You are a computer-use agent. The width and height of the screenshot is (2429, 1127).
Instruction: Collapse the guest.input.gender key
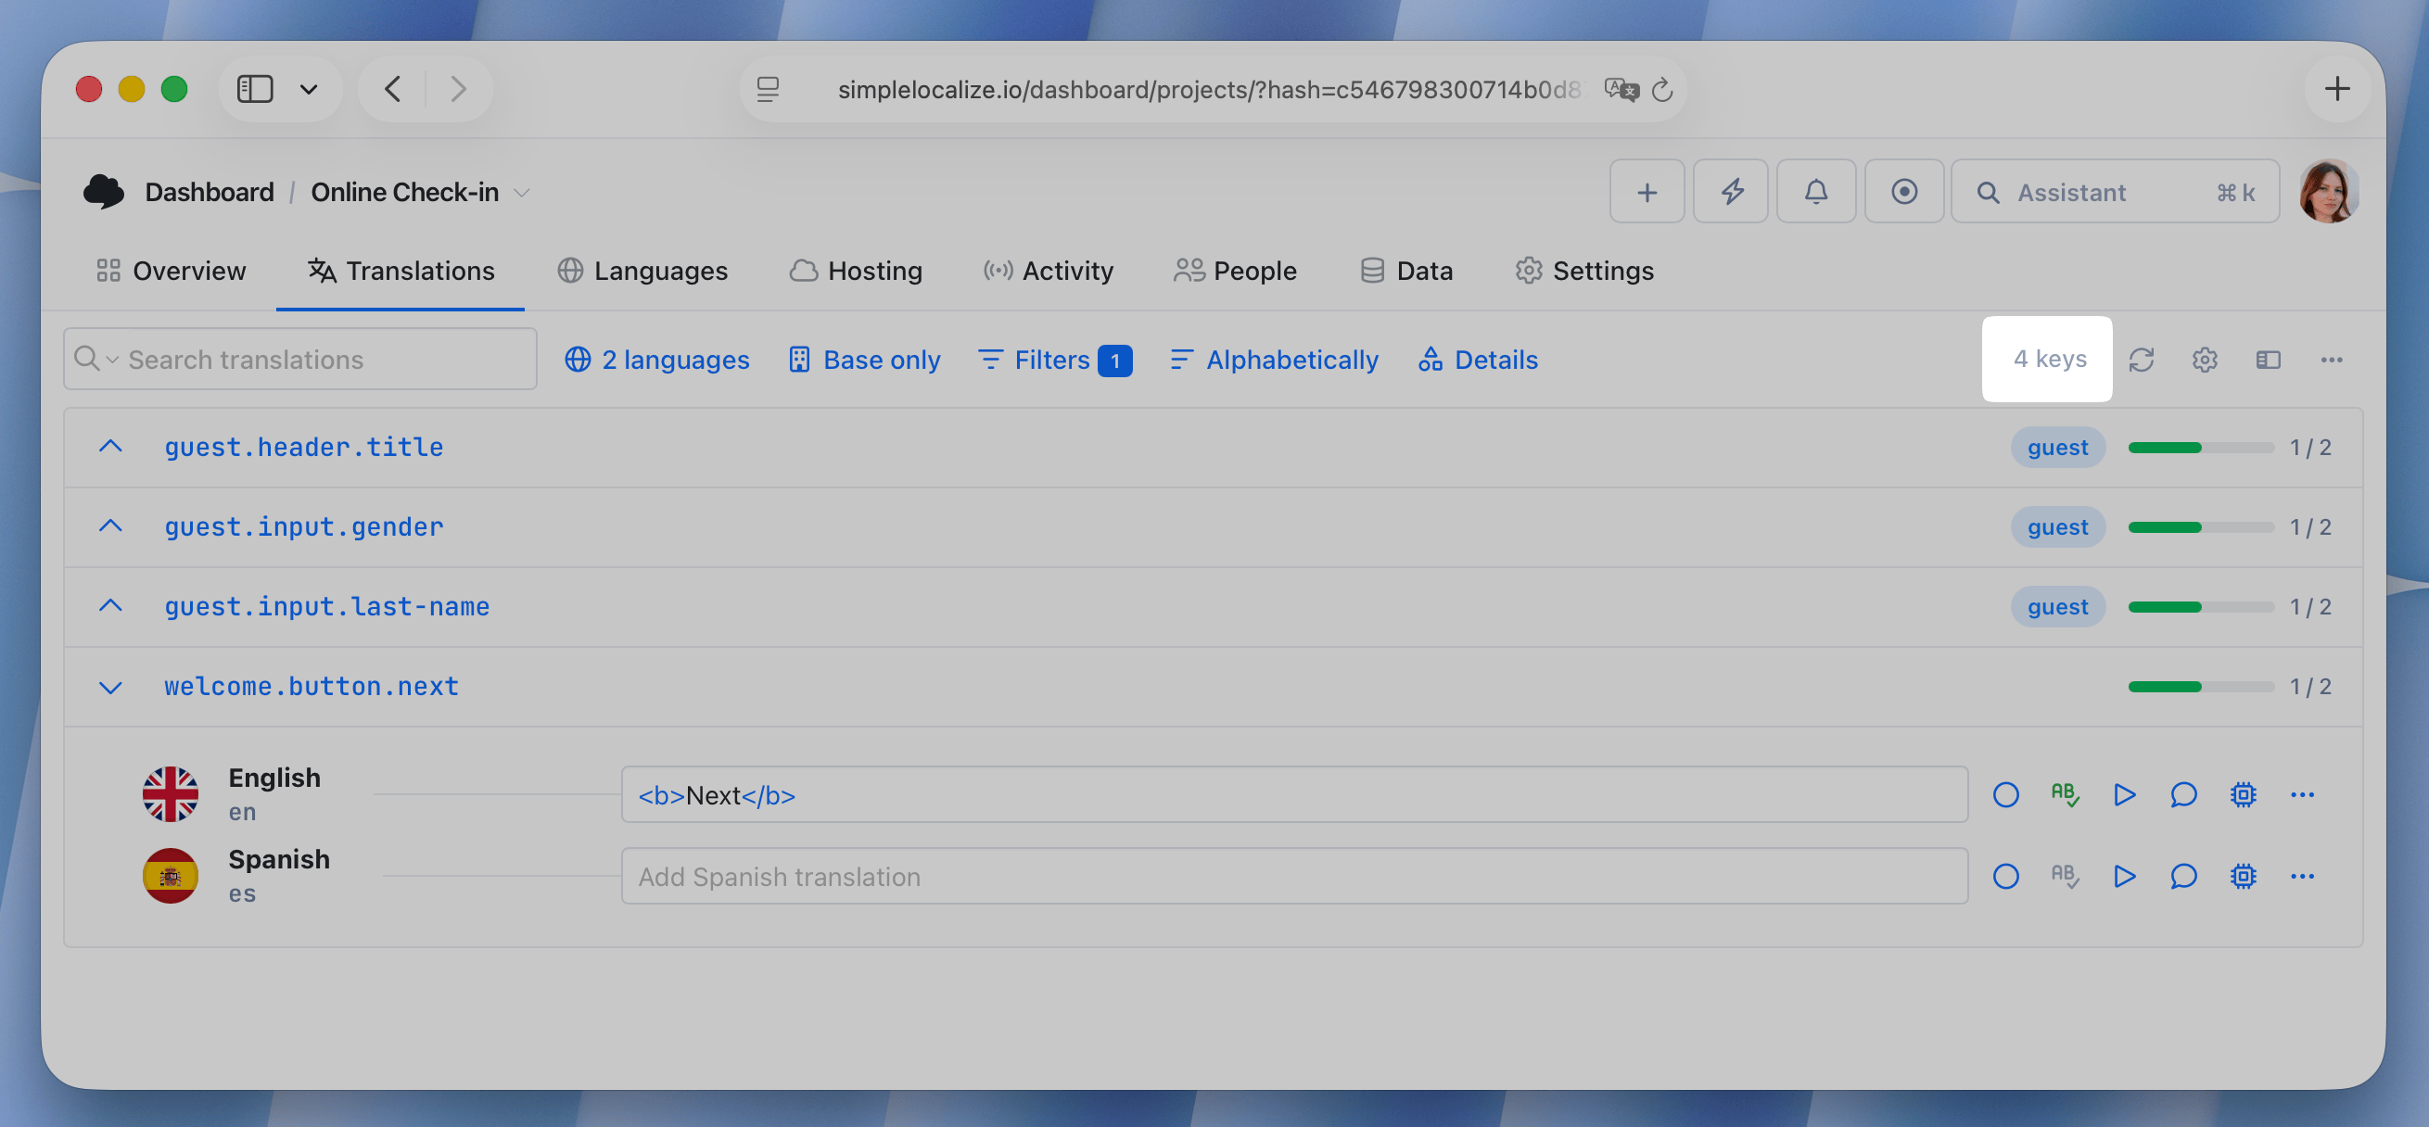(110, 526)
